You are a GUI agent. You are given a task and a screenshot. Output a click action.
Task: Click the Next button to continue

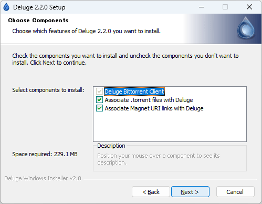point(190,192)
